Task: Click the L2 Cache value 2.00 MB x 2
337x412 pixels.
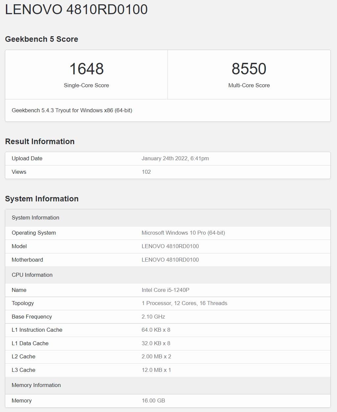Action: coord(156,356)
